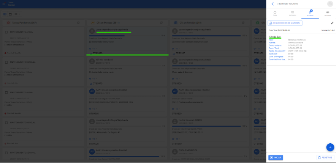Viewport: 336px width, 163px height.
Task: Click the back arrow in detail panel
Action: click(x=273, y=4)
